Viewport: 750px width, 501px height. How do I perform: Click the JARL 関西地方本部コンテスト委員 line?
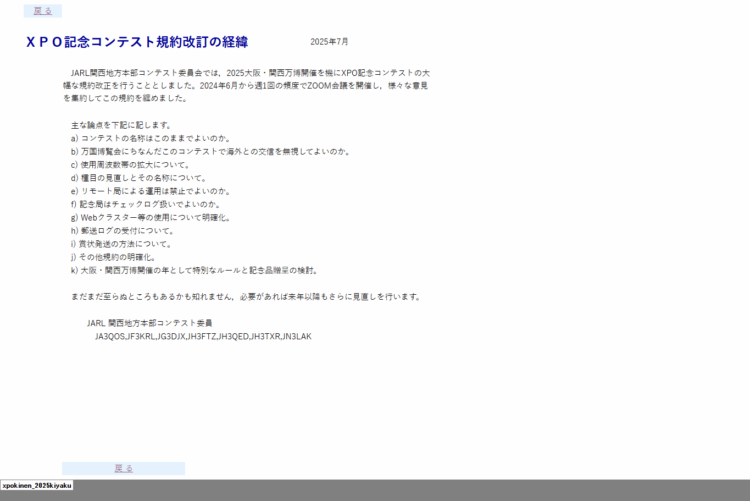[149, 323]
